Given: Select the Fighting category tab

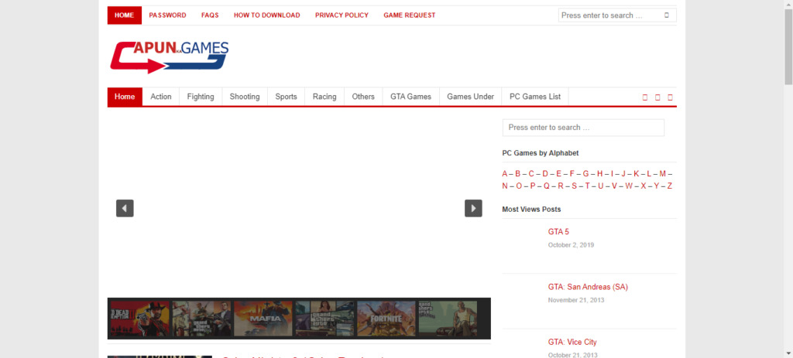Looking at the screenshot, I should point(201,97).
